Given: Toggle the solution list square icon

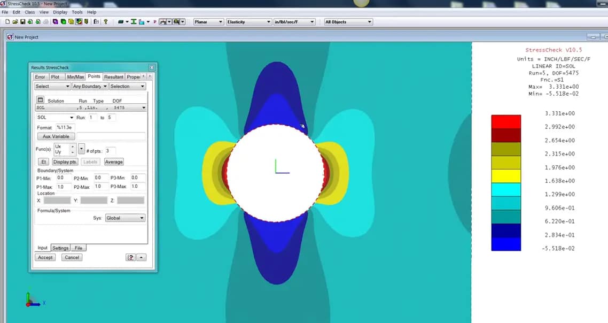Looking at the screenshot, I should pyautogui.click(x=40, y=99).
